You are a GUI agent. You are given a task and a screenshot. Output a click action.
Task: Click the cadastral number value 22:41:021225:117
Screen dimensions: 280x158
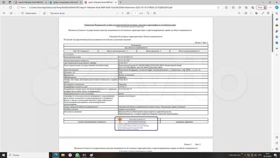point(126,57)
